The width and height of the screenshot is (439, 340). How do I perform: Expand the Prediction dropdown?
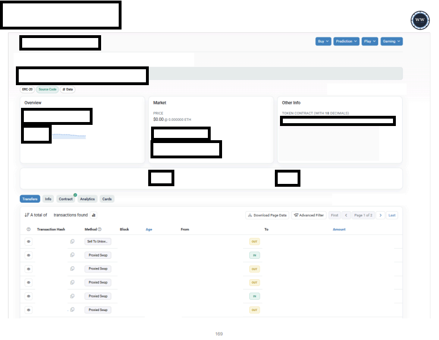click(346, 41)
